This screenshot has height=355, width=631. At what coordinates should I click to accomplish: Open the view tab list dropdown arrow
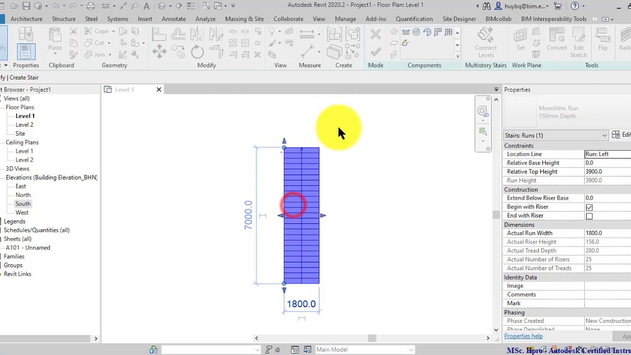(x=496, y=89)
